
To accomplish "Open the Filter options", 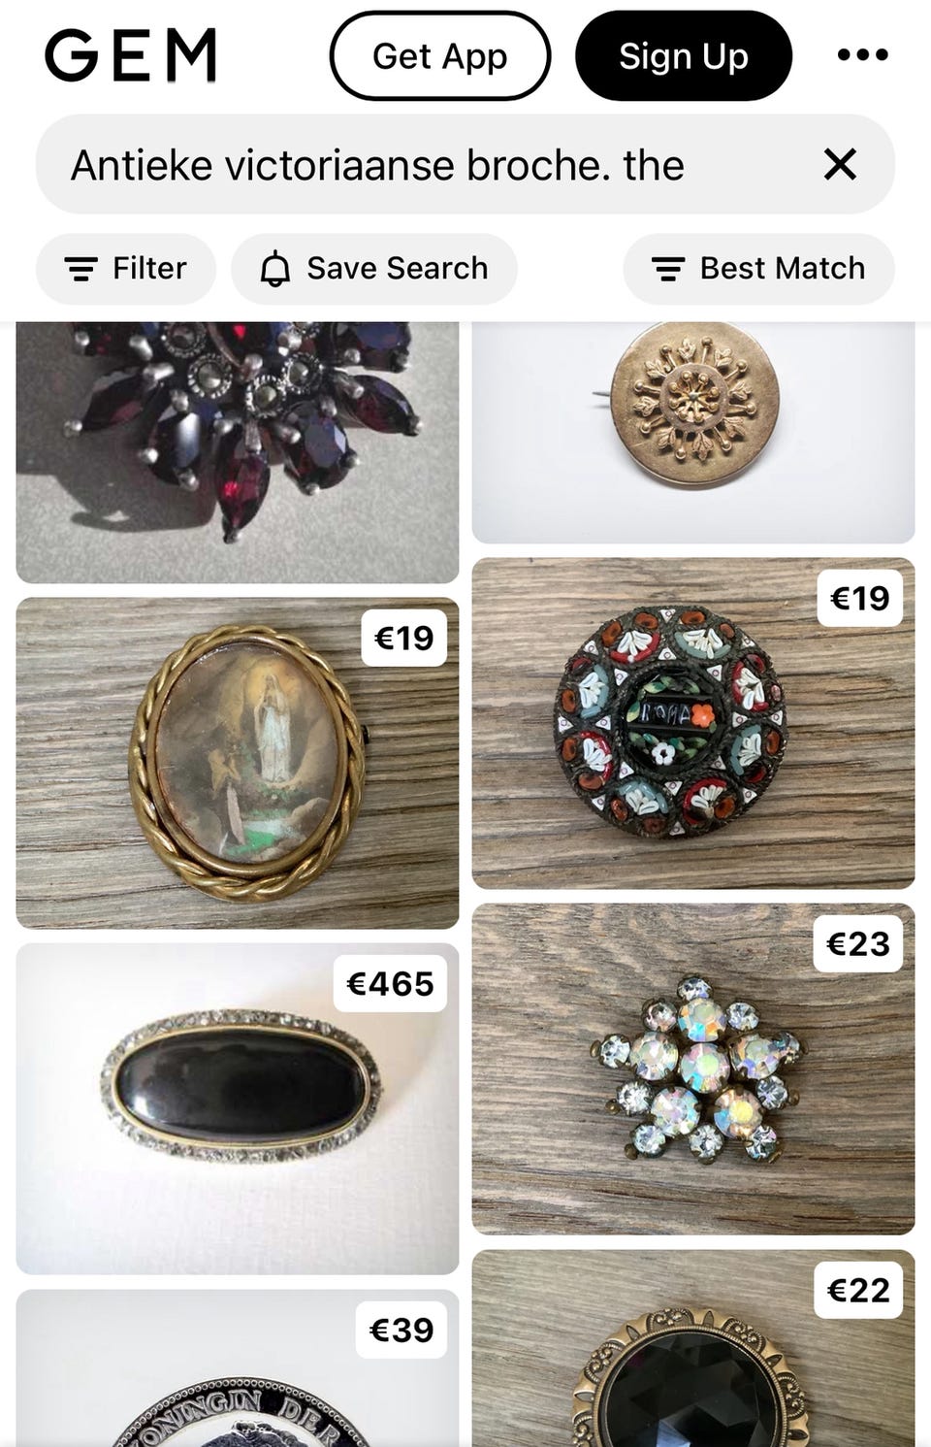I will click(x=126, y=269).
